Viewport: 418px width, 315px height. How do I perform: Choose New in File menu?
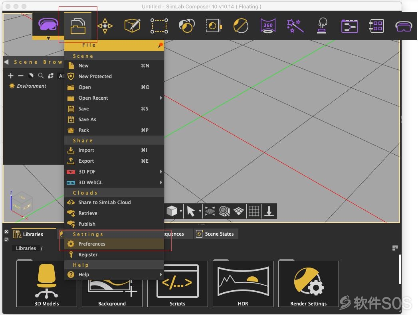pyautogui.click(x=114, y=65)
